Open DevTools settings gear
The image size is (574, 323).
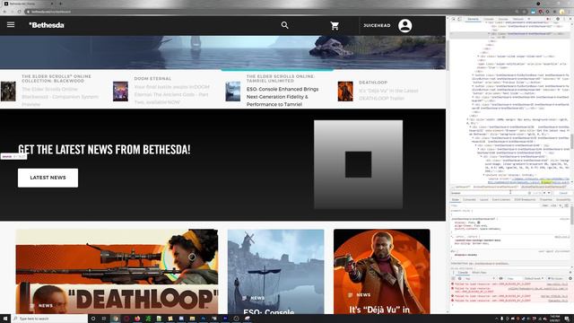(558, 19)
